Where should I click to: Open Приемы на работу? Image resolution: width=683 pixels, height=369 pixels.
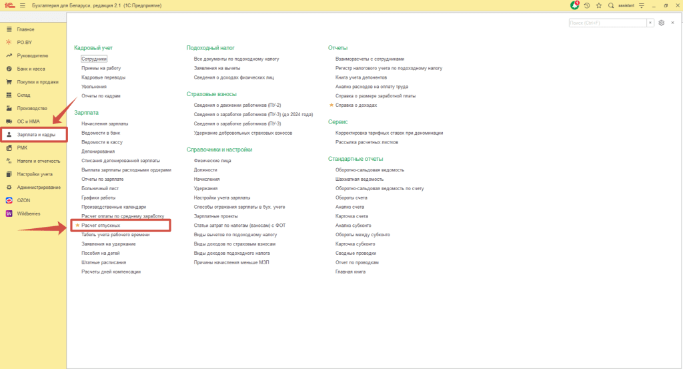pos(101,68)
